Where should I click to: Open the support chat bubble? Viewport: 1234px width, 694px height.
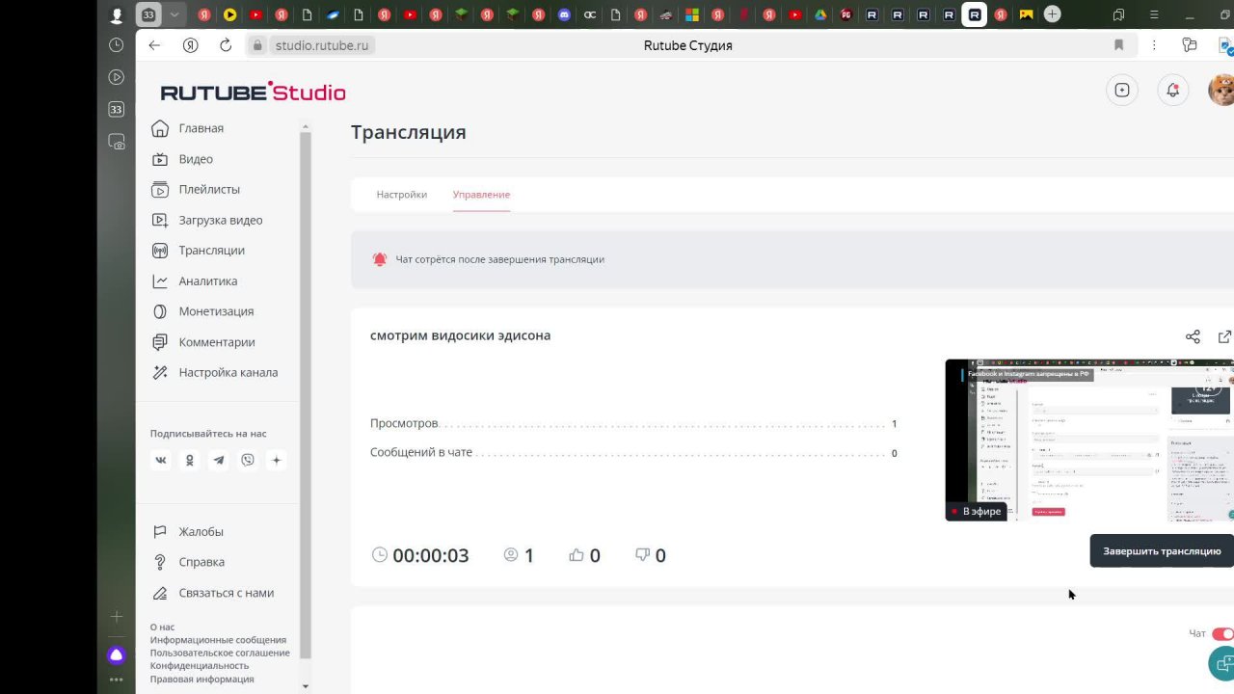tap(1222, 663)
